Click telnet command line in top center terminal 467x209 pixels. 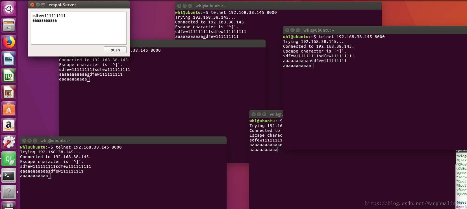[226, 12]
